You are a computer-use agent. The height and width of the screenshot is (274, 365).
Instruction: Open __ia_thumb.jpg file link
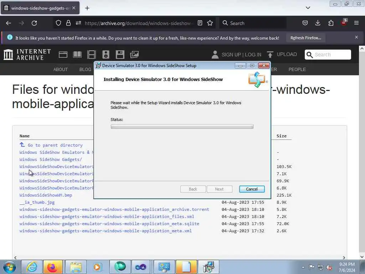[x=37, y=203]
